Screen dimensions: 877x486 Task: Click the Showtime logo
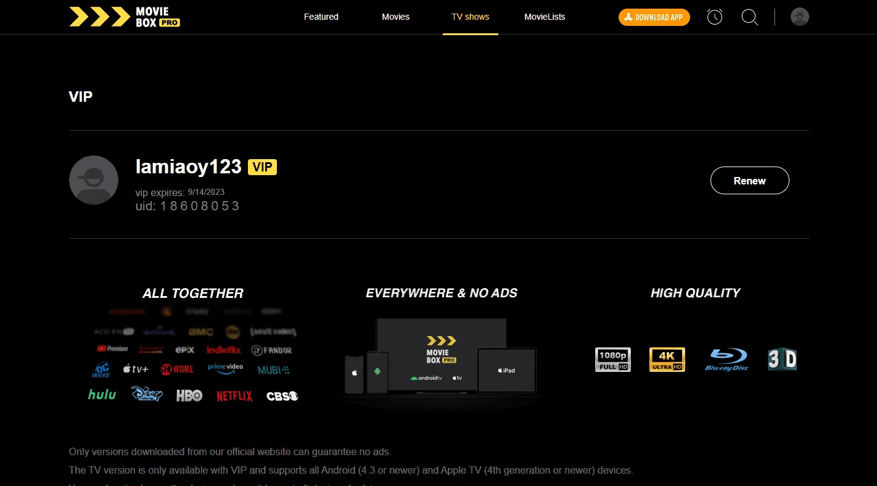click(177, 369)
